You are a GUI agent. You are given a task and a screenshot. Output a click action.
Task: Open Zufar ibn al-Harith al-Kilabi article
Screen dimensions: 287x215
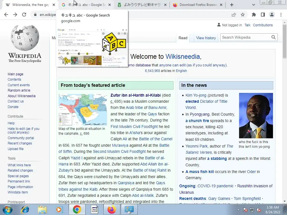click(x=135, y=95)
